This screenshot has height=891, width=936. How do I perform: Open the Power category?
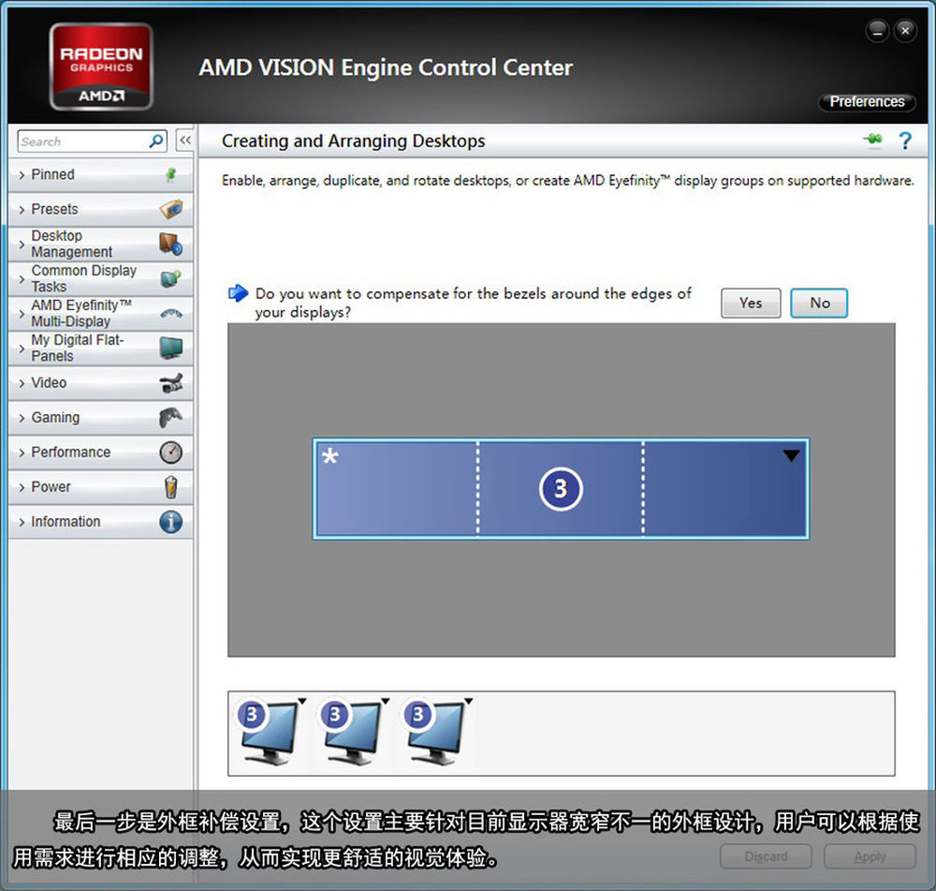(x=100, y=487)
